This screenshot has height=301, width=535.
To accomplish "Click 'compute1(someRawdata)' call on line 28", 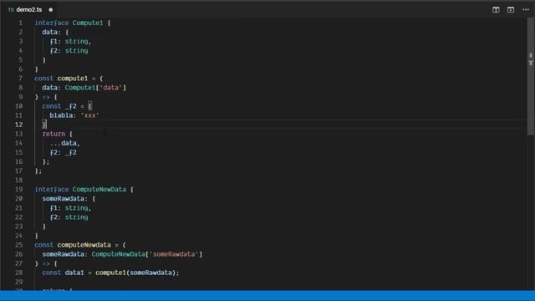I will tap(135, 273).
